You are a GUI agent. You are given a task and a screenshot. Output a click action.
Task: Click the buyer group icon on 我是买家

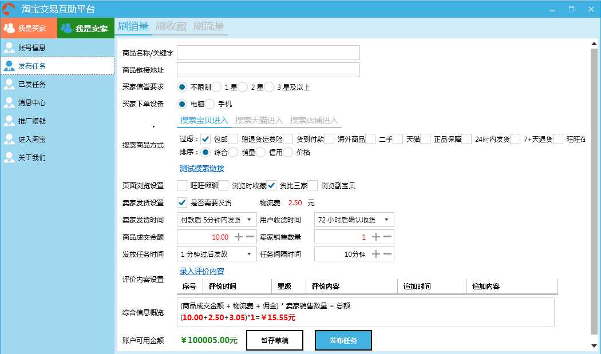click(x=9, y=28)
